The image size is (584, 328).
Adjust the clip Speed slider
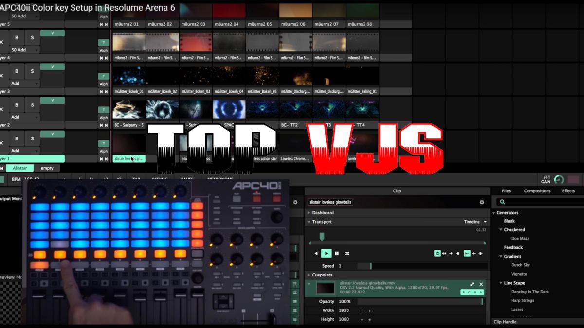coord(422,266)
